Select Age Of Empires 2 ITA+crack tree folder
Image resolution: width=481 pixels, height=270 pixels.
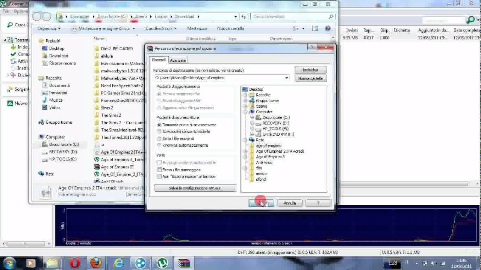(280, 151)
